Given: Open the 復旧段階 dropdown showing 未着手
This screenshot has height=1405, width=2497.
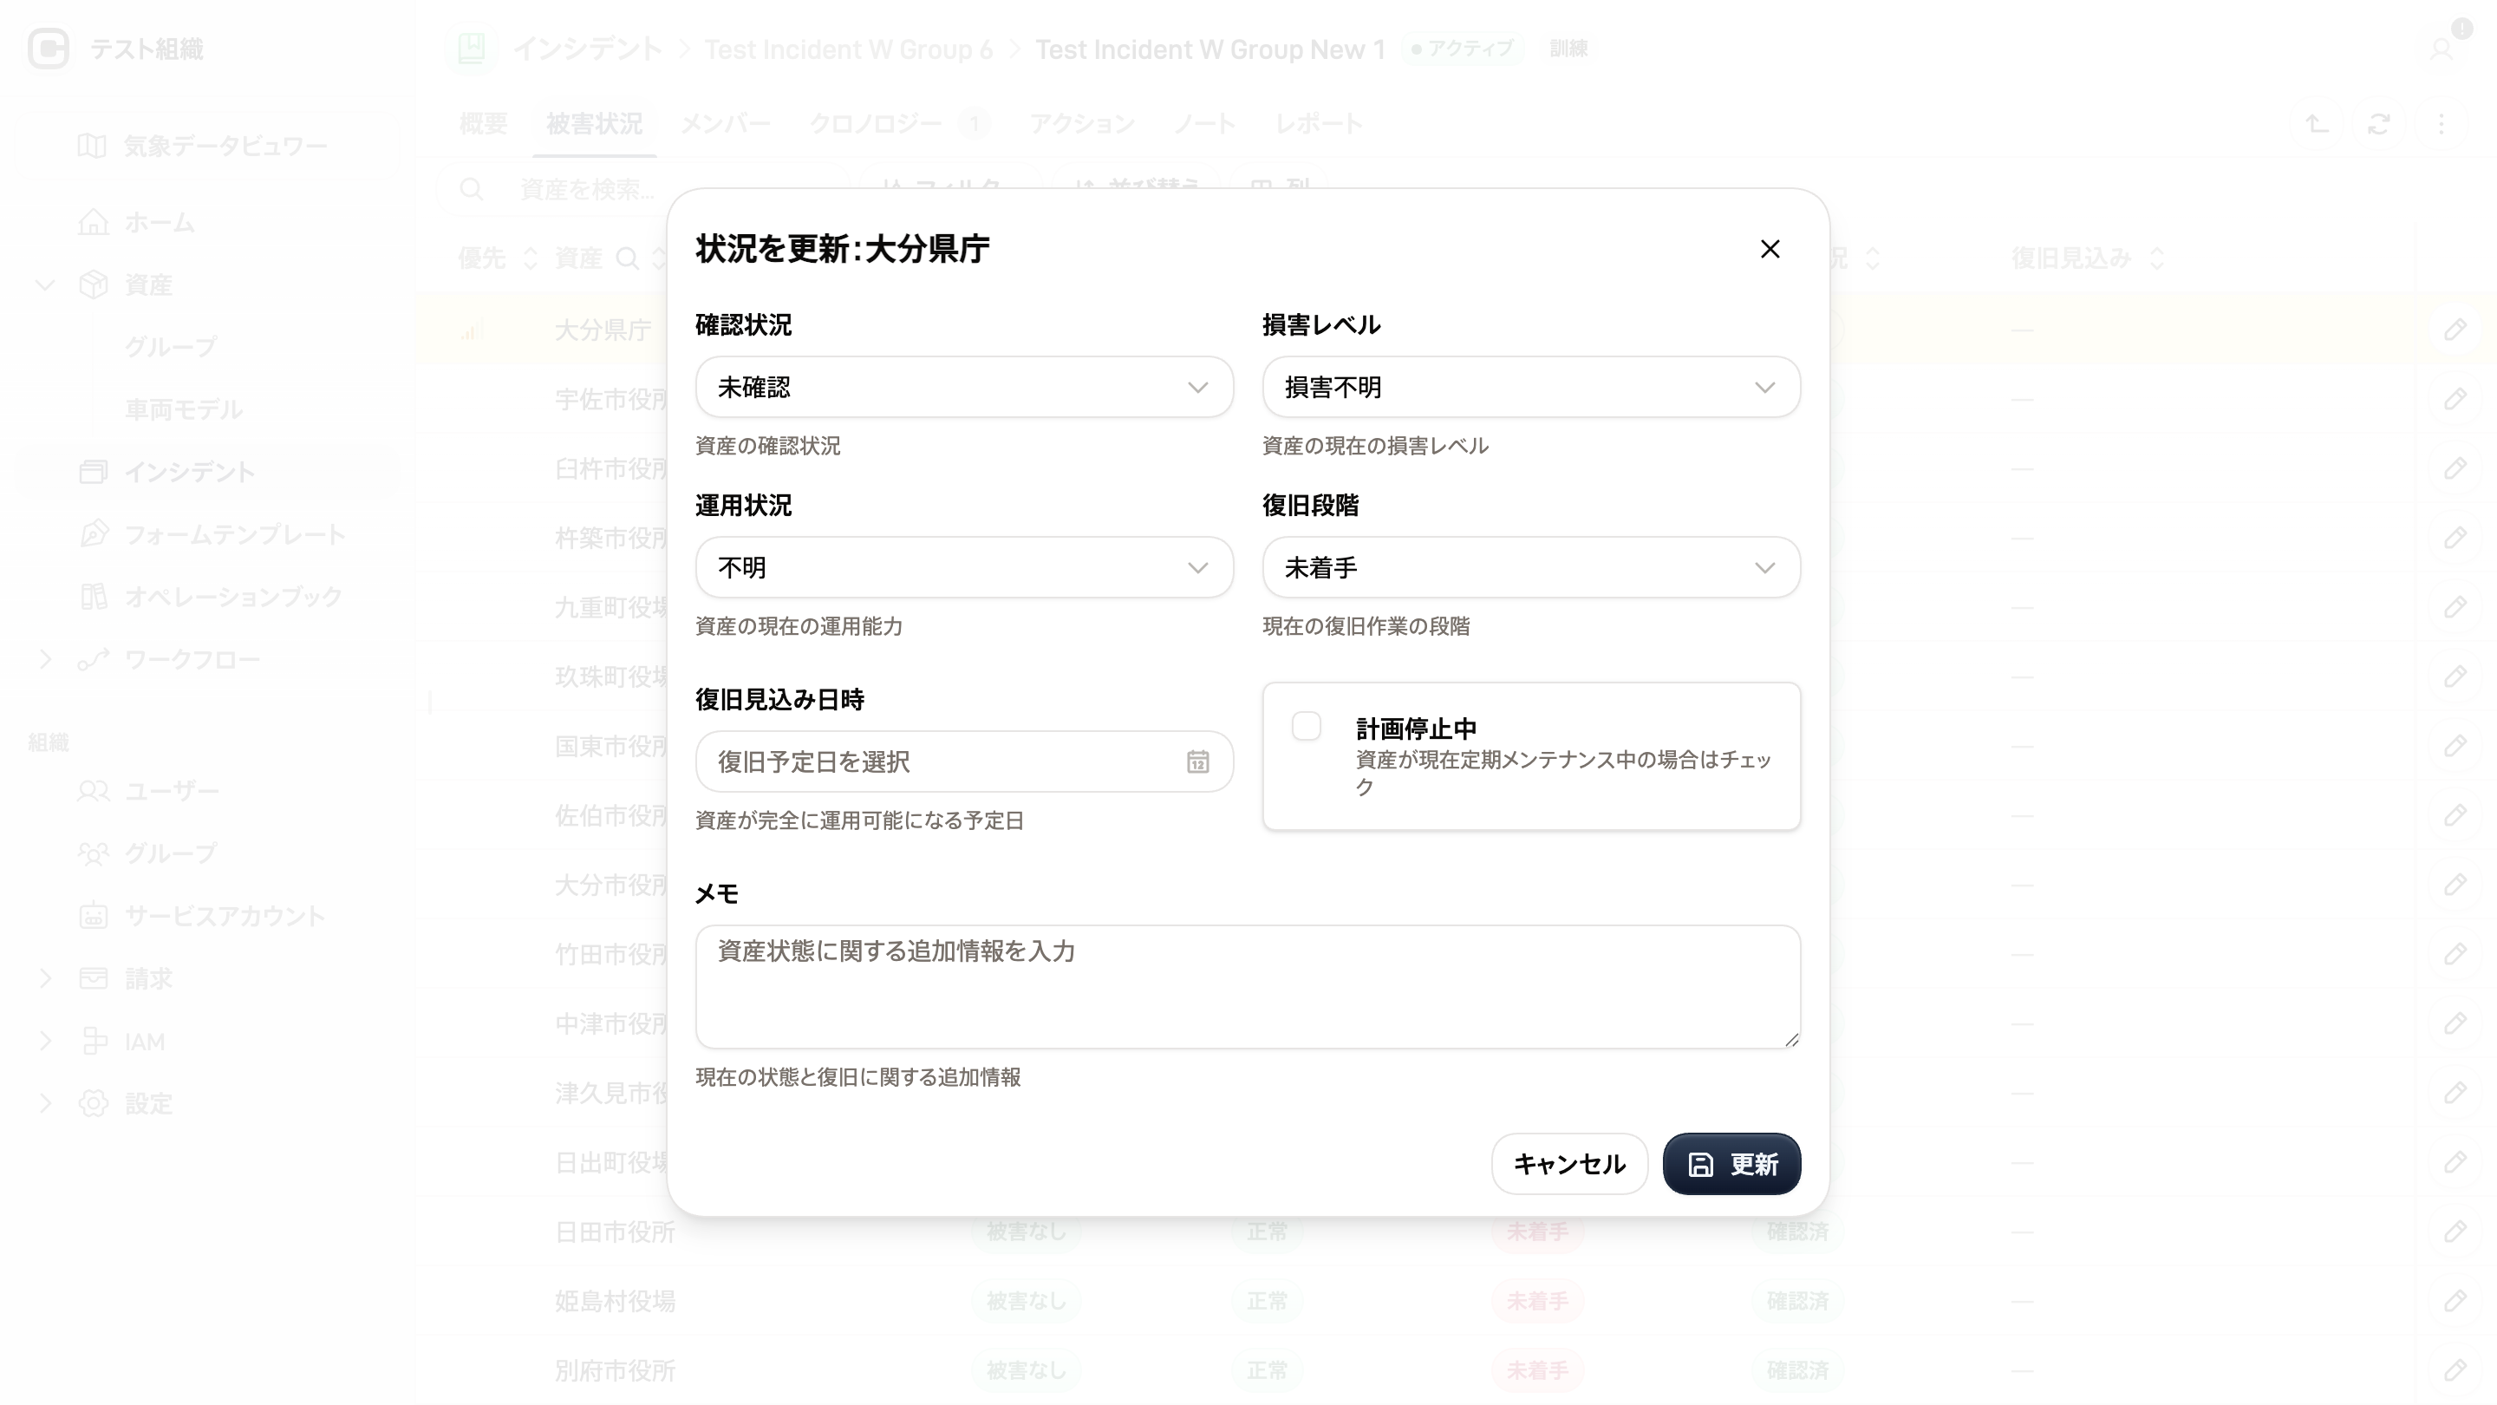Looking at the screenshot, I should click(x=1530, y=567).
